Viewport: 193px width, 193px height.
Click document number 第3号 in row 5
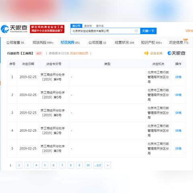(x=53, y=148)
